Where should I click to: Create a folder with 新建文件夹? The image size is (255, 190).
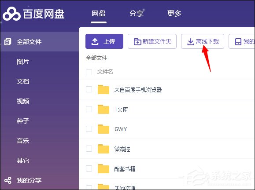click(152, 41)
